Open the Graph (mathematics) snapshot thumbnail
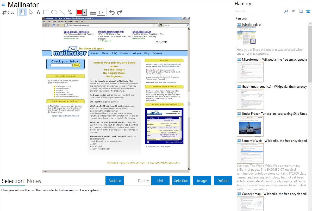The width and height of the screenshot is (312, 211). click(x=250, y=99)
